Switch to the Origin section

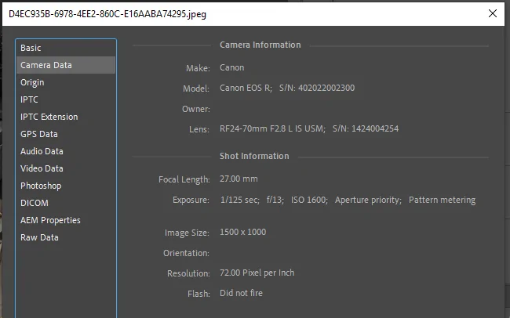coord(32,82)
